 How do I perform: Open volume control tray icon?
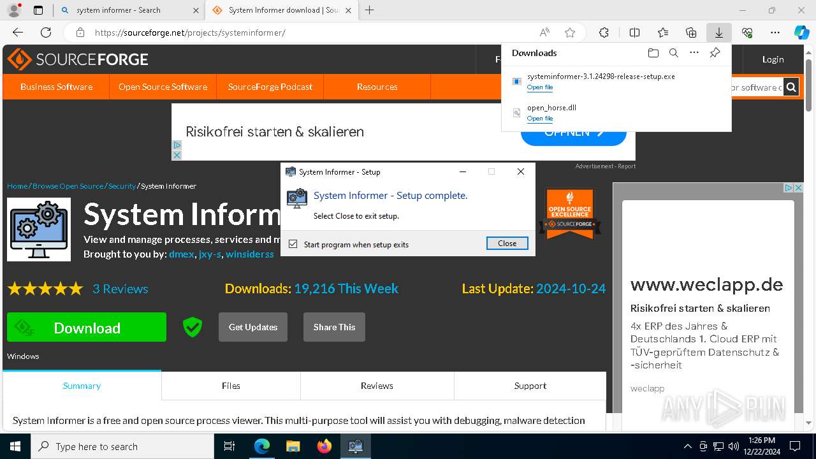point(734,446)
